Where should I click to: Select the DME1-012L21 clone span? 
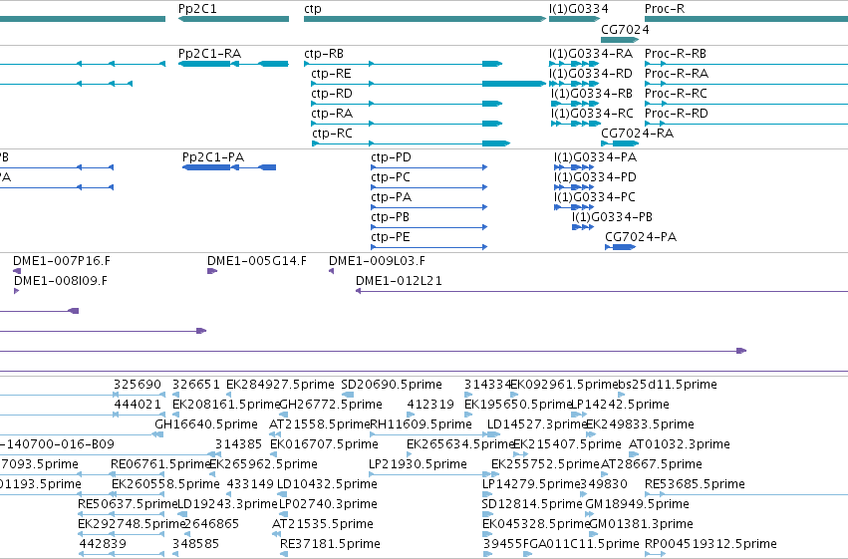(602, 291)
